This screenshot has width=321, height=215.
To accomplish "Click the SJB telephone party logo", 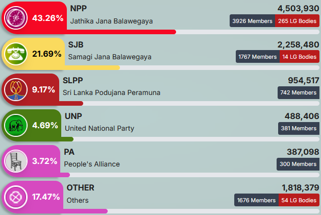I will click(16, 54).
